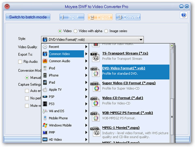Screen dimensions: 195x147
Task: Click Switch to batch mode button
Action: coord(28,17)
